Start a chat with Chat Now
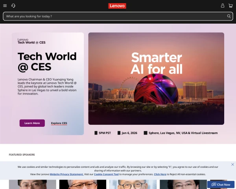 tap(221, 185)
